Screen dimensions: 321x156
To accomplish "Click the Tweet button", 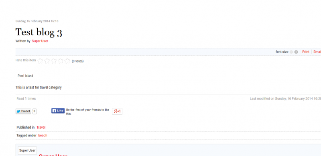I will pyautogui.click(x=23, y=111).
